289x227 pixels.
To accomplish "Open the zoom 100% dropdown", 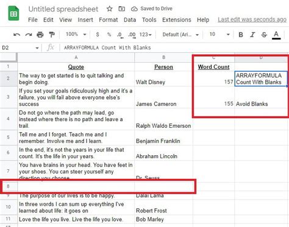I will click(x=76, y=34).
